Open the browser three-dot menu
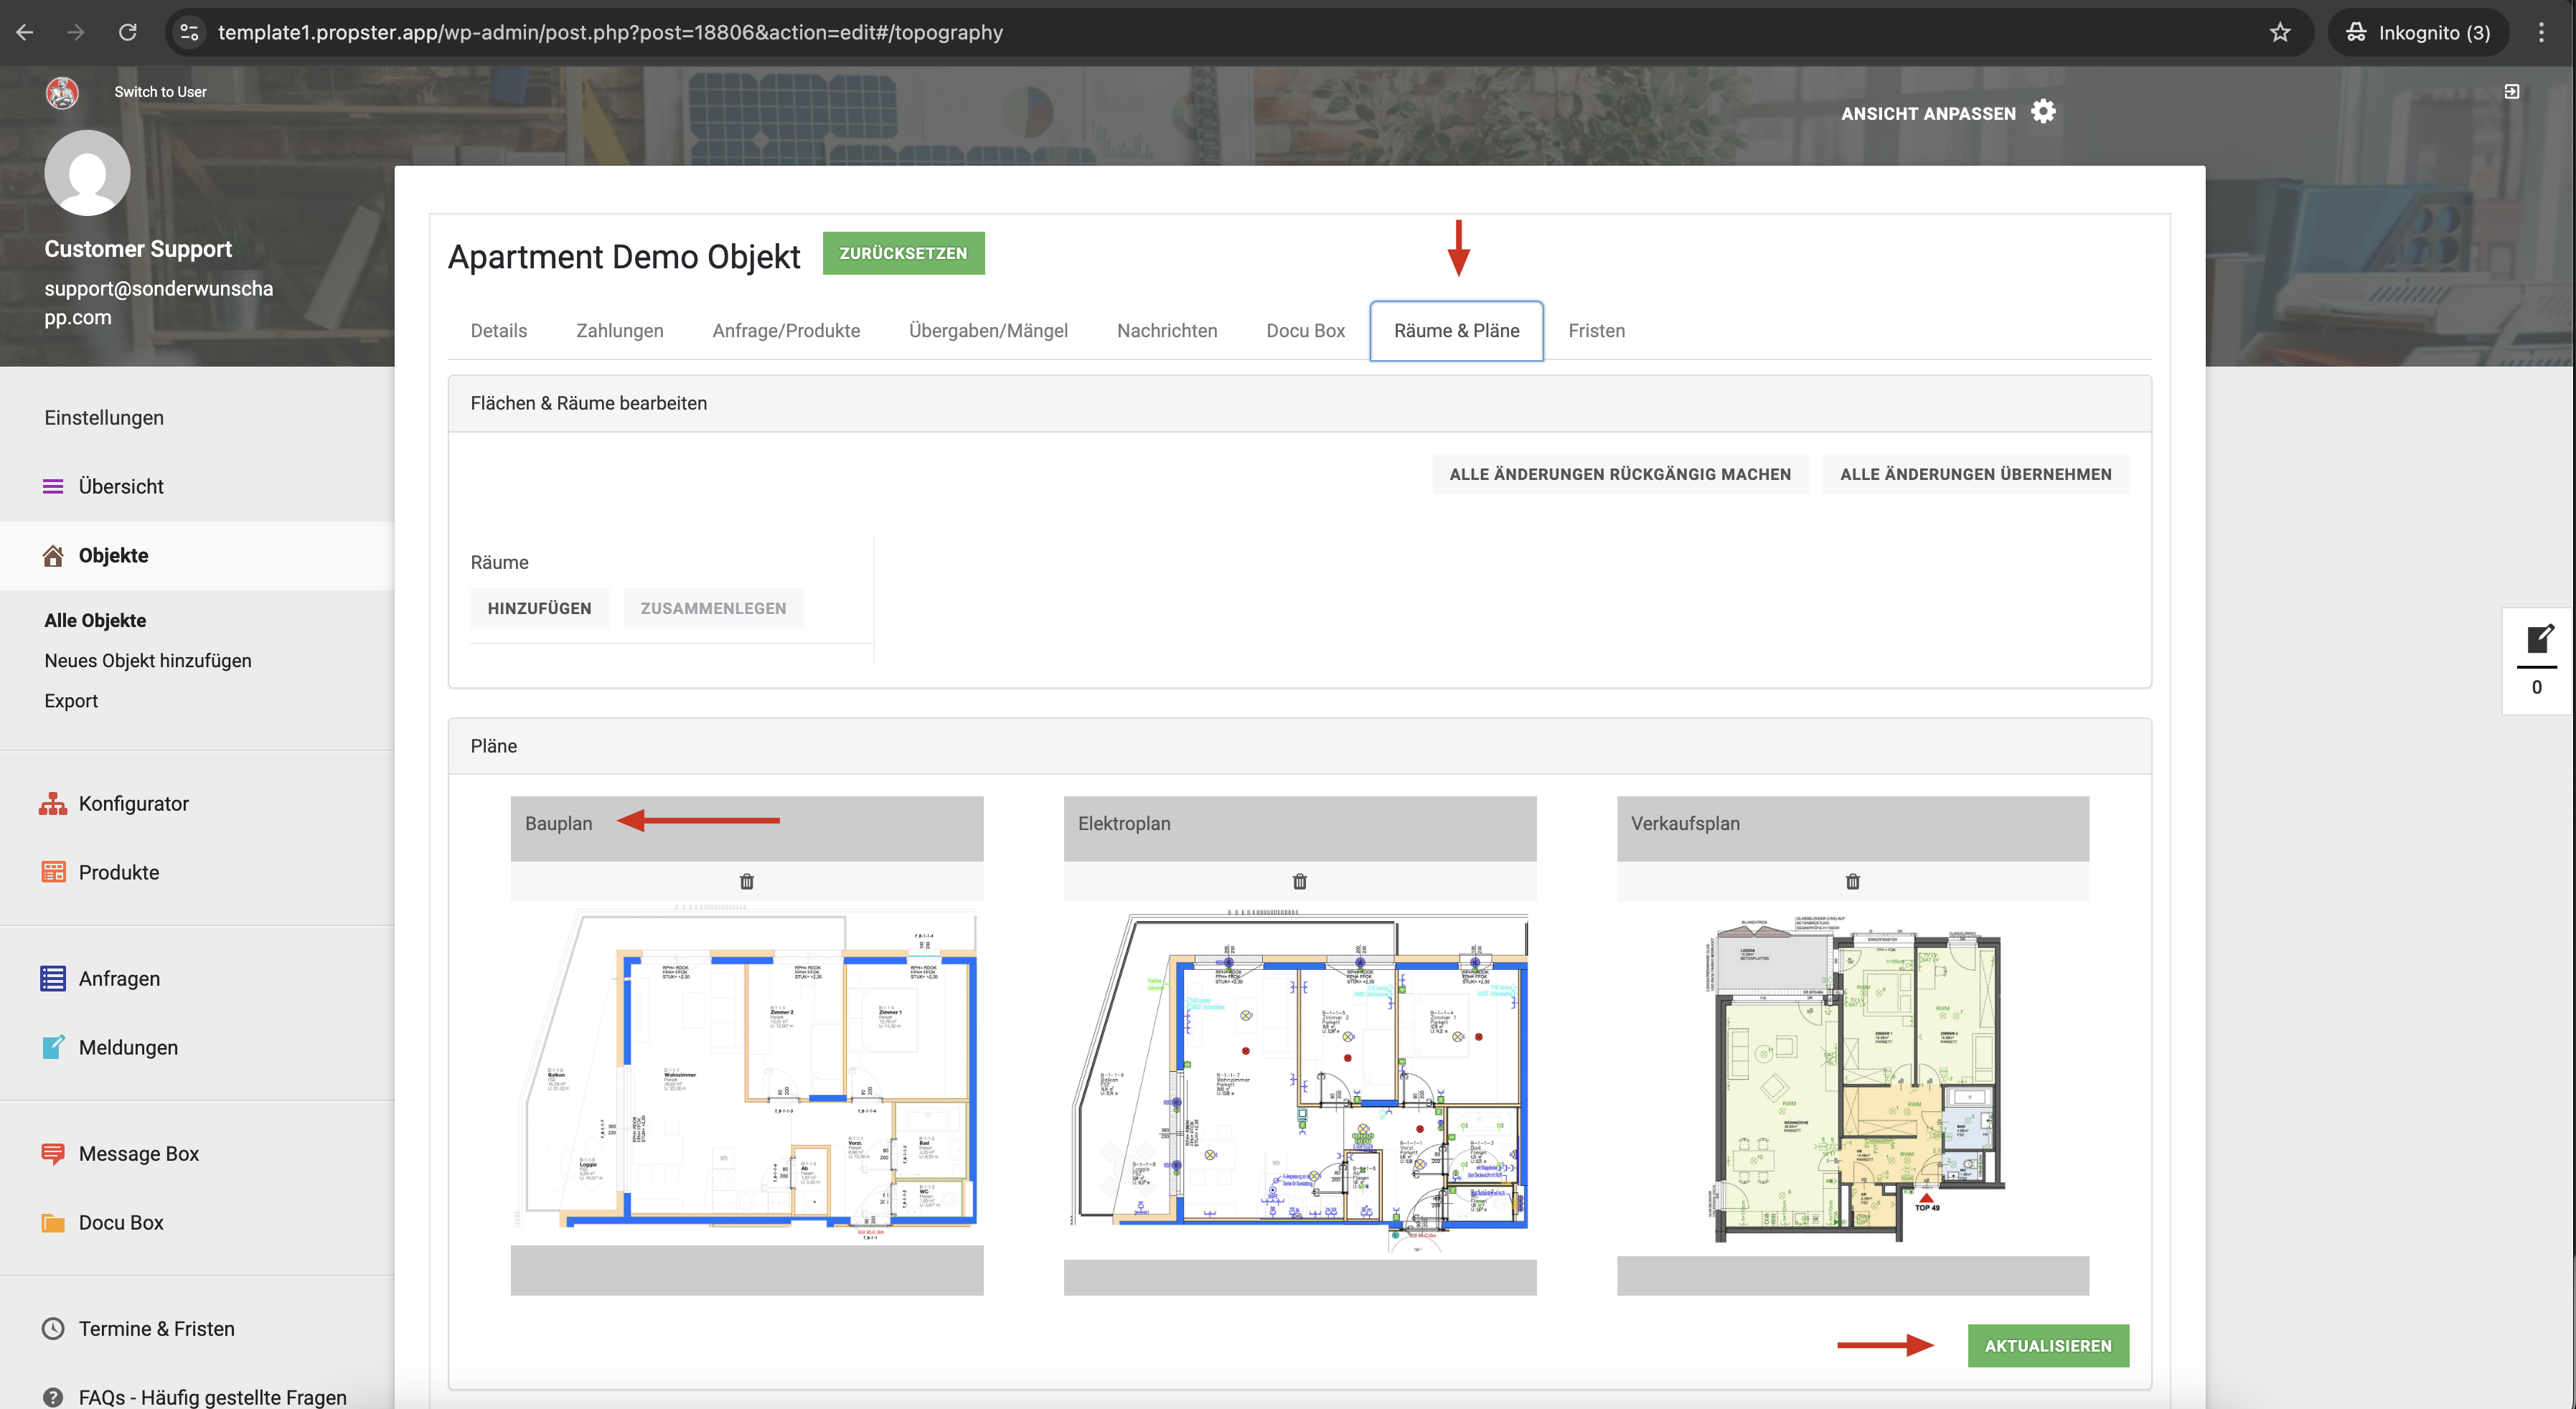This screenshot has height=1409, width=2576. 2541,32
